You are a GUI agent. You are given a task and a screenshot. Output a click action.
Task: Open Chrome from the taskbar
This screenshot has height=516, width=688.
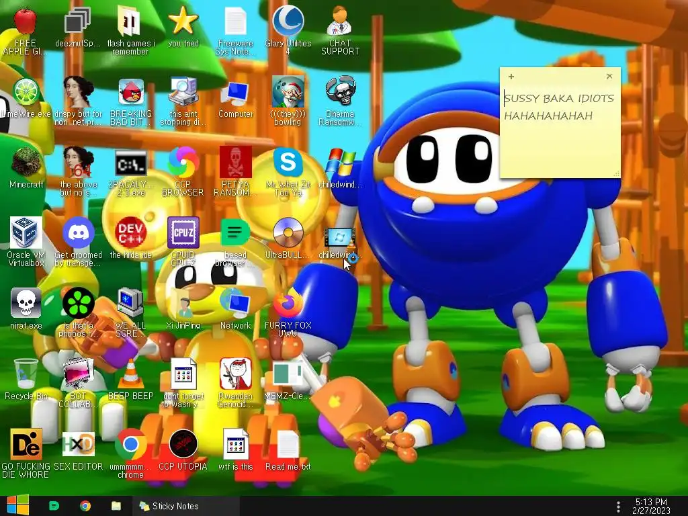[x=85, y=506]
